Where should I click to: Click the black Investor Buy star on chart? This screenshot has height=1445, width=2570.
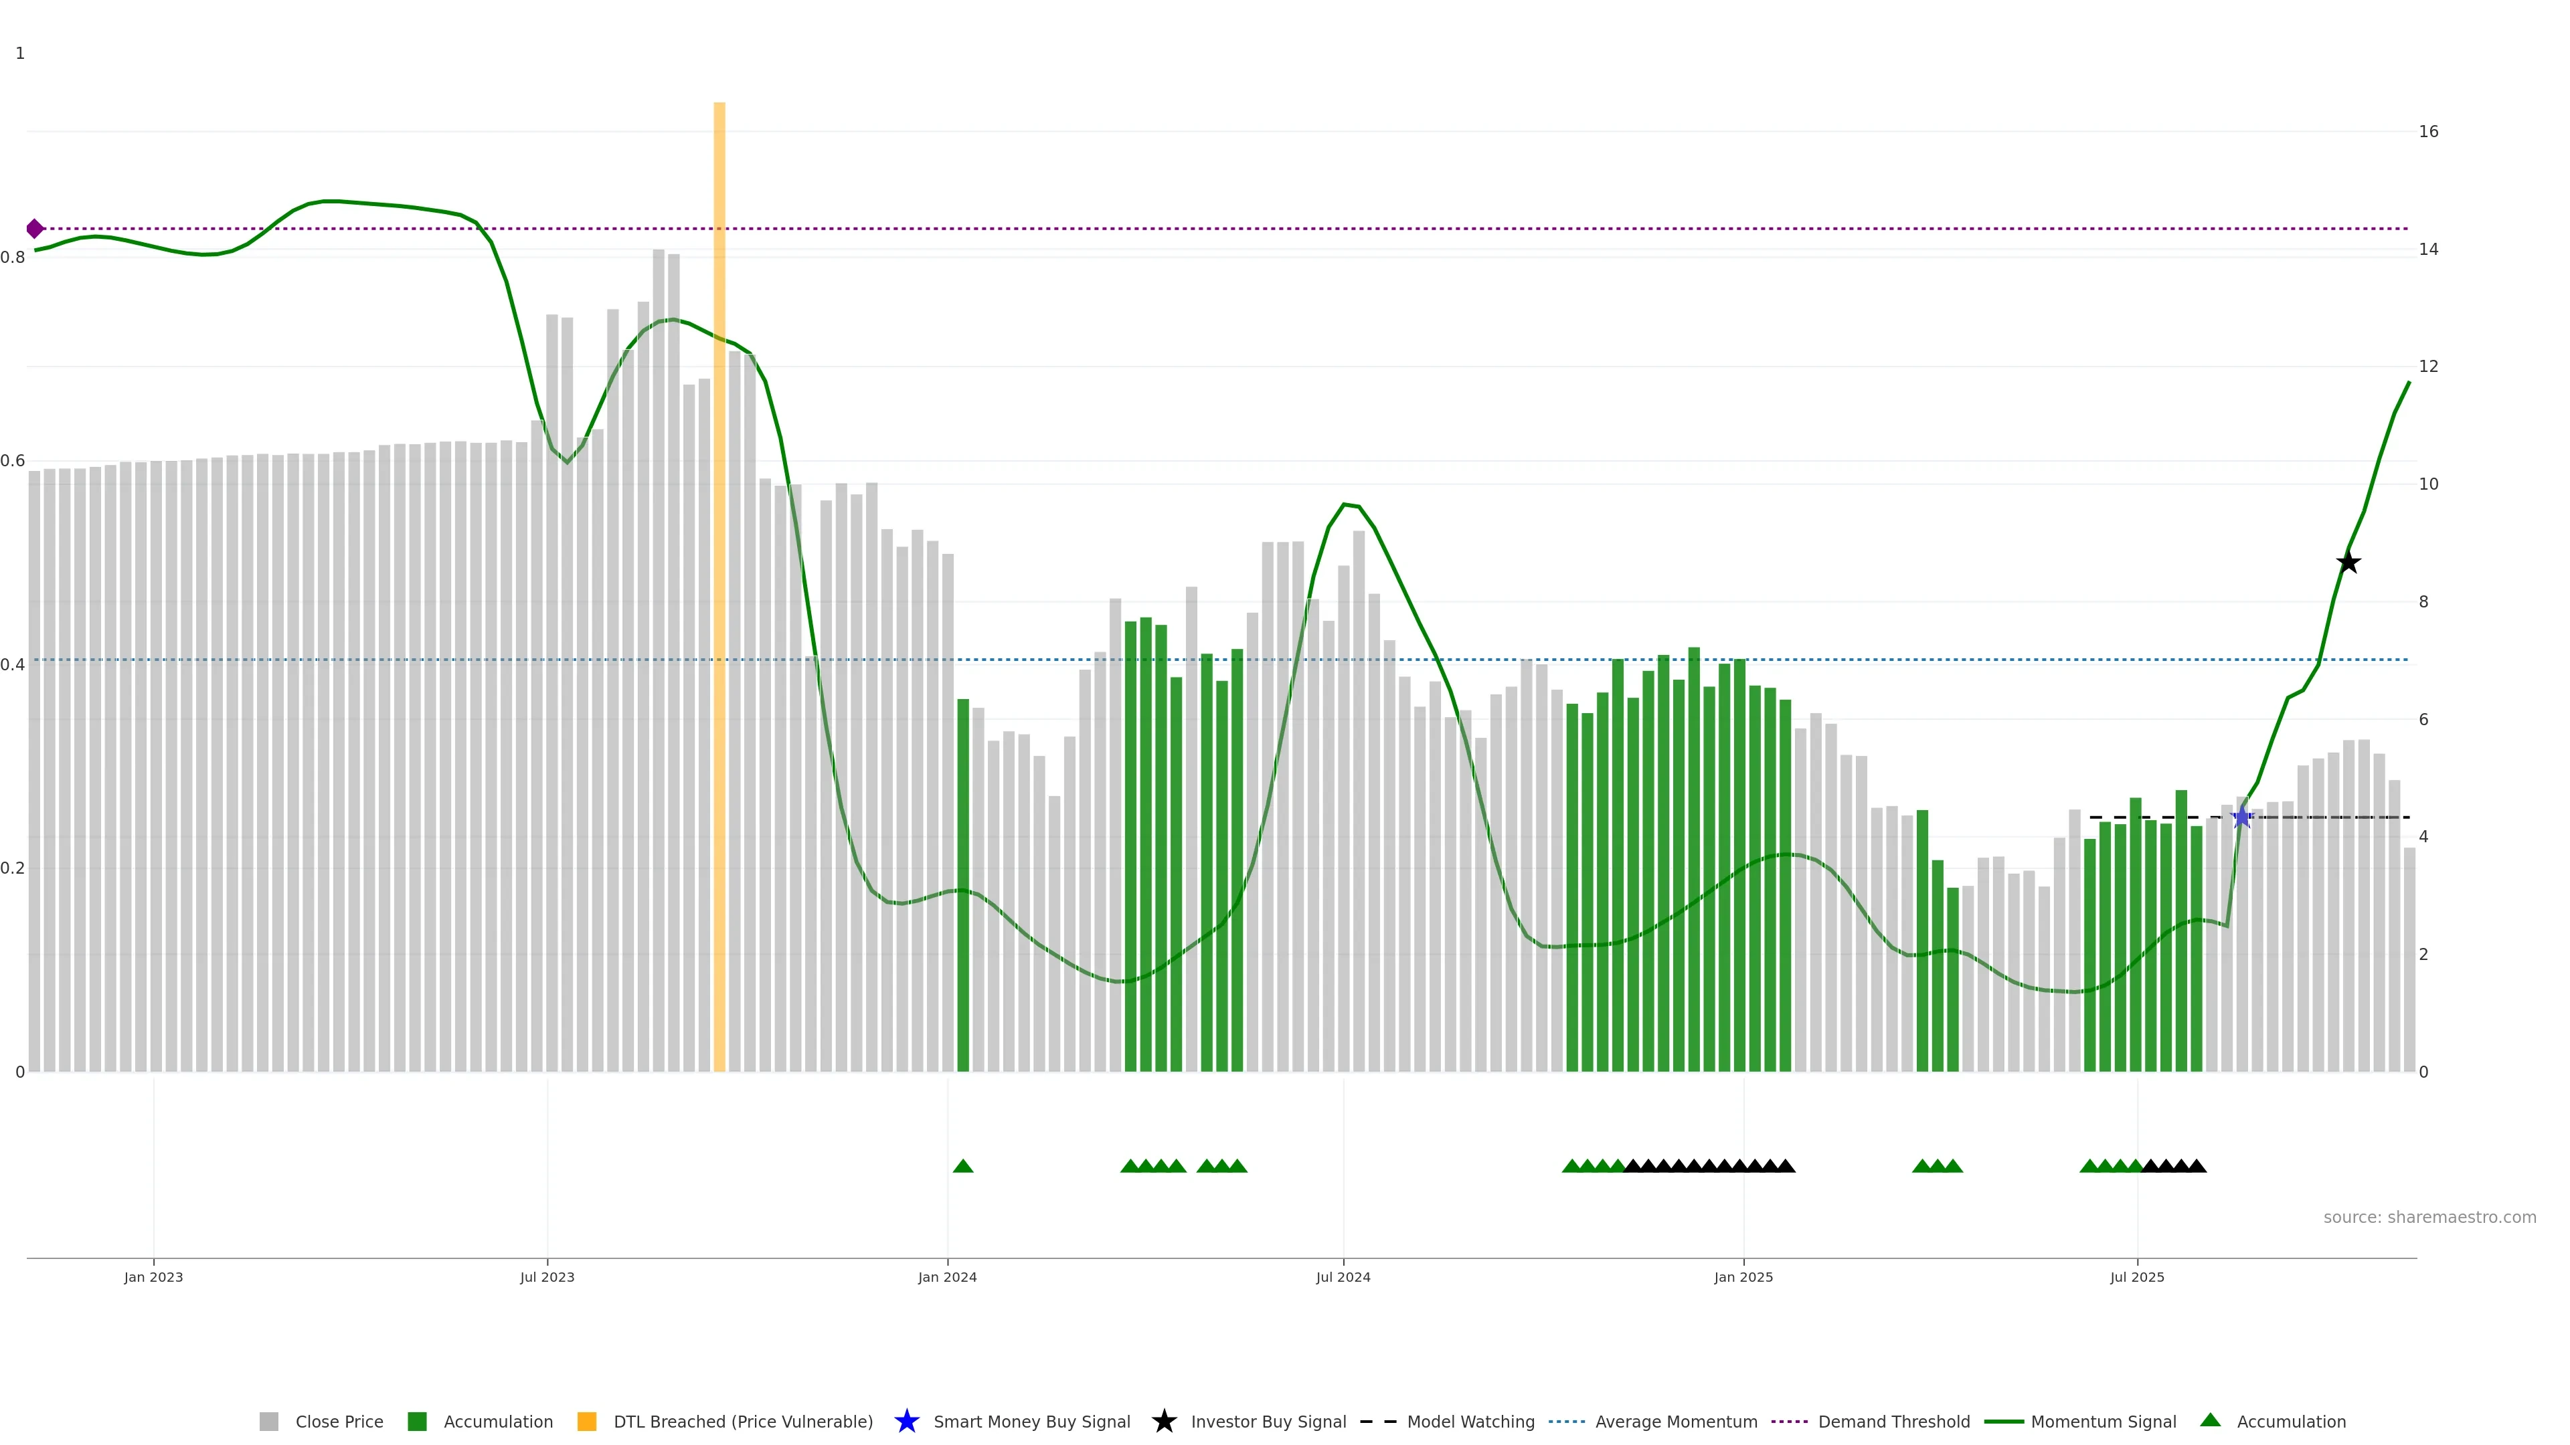2348,563
